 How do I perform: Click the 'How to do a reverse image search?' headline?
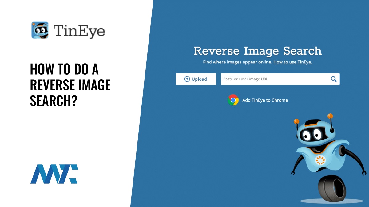[70, 86]
